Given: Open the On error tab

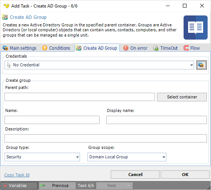Looking at the screenshot, I should pyautogui.click(x=135, y=48).
